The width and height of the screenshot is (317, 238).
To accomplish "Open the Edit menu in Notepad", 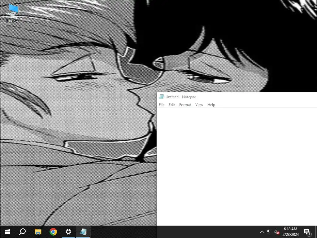I will click(172, 105).
